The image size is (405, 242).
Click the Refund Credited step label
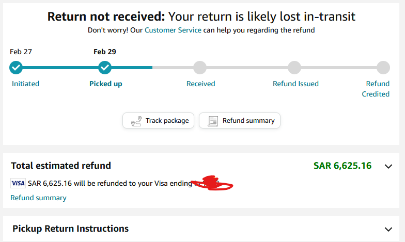(x=376, y=89)
